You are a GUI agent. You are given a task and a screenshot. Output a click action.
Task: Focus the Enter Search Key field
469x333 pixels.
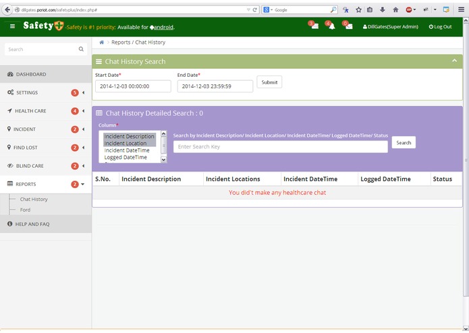[281, 147]
